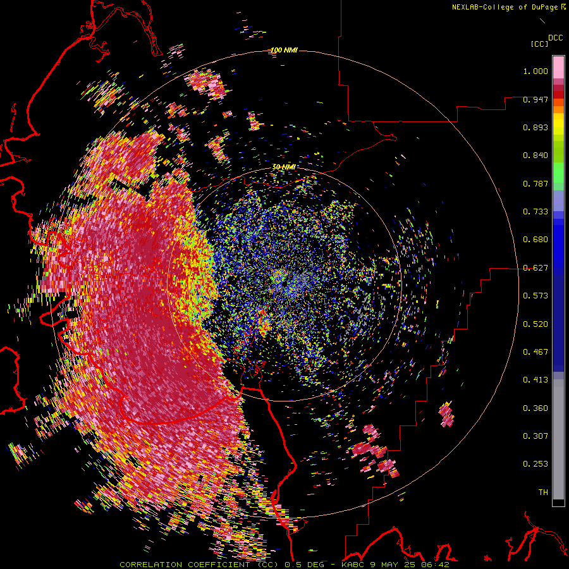Image resolution: width=569 pixels, height=569 pixels.
Task: Select the 0.947 legend value
Action: (x=535, y=99)
